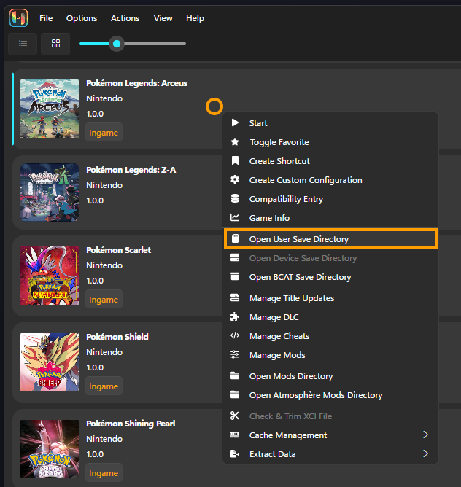Click the Pokémon Shield cover thumbnail
Screen dimensions: 461x487
50,362
